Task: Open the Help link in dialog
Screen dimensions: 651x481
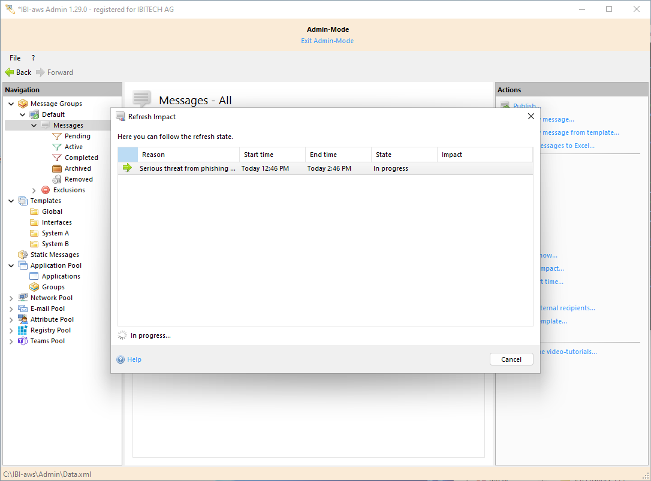Action: [134, 359]
